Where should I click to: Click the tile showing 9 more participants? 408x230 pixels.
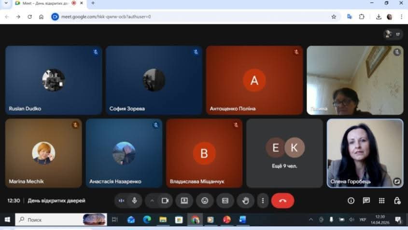pos(284,153)
